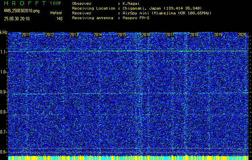Click the 2011 time marker

click(26, 35)
